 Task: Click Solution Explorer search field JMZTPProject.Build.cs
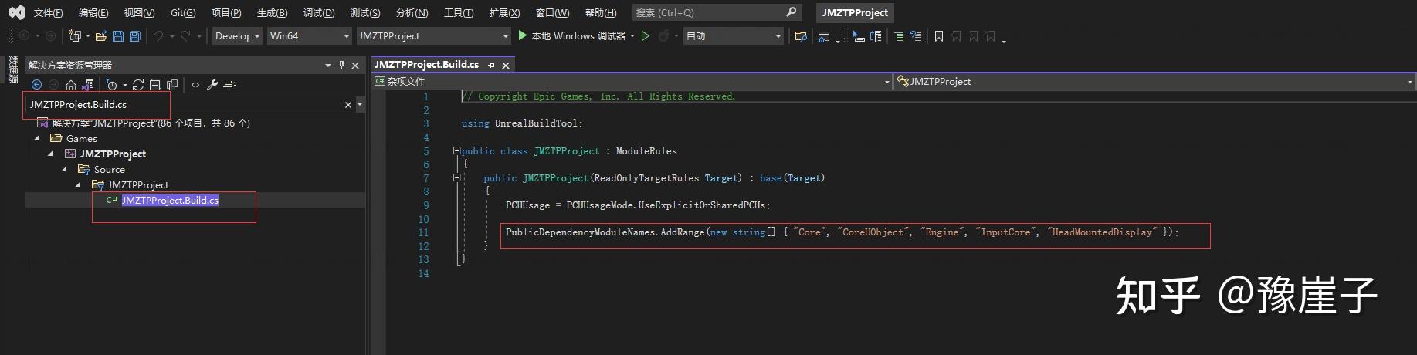[183, 104]
